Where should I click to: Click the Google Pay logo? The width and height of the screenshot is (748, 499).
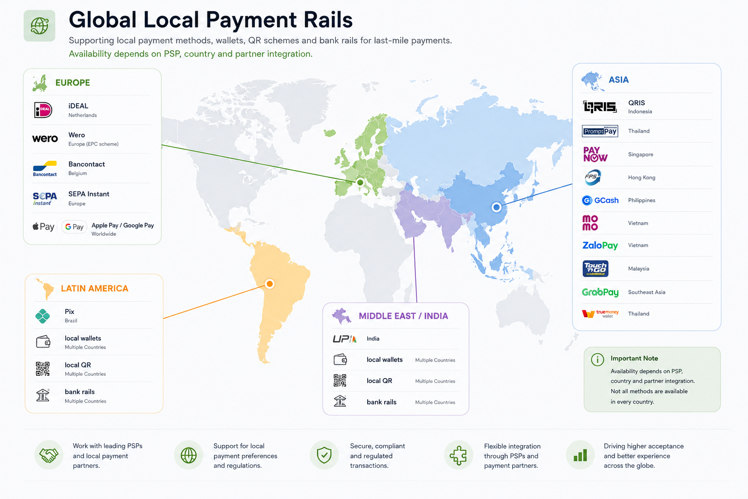(x=75, y=227)
